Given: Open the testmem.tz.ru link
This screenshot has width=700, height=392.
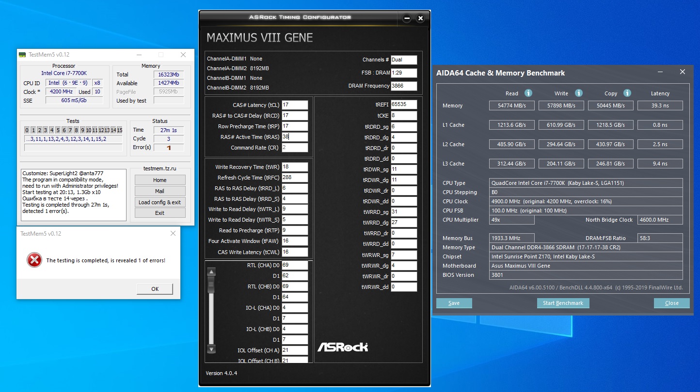Looking at the screenshot, I should [x=159, y=168].
